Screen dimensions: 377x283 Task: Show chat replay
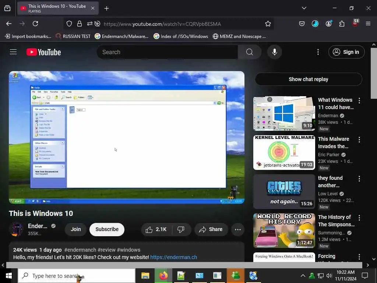pyautogui.click(x=309, y=79)
